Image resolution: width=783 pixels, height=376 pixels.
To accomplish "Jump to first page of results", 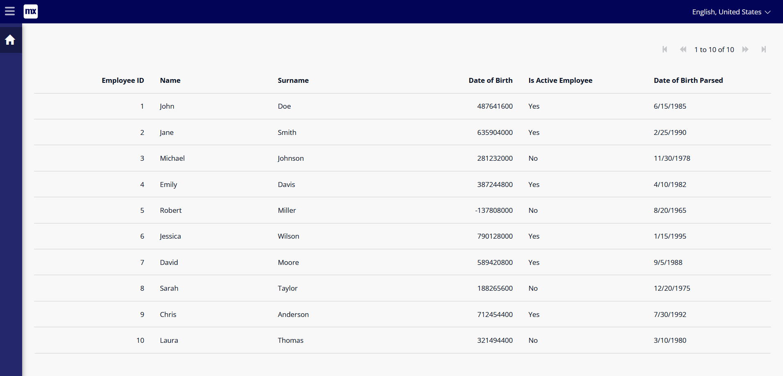I will pos(665,50).
